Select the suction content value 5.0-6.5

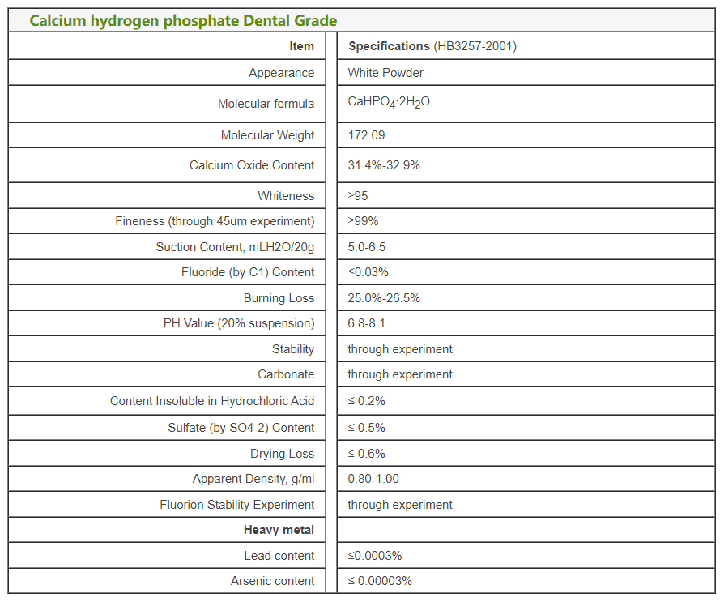click(368, 247)
